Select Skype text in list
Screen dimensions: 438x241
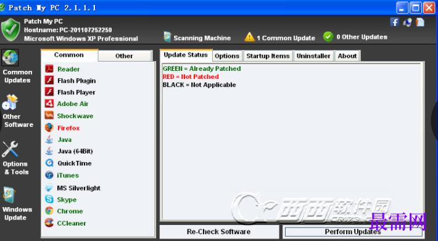(x=67, y=200)
